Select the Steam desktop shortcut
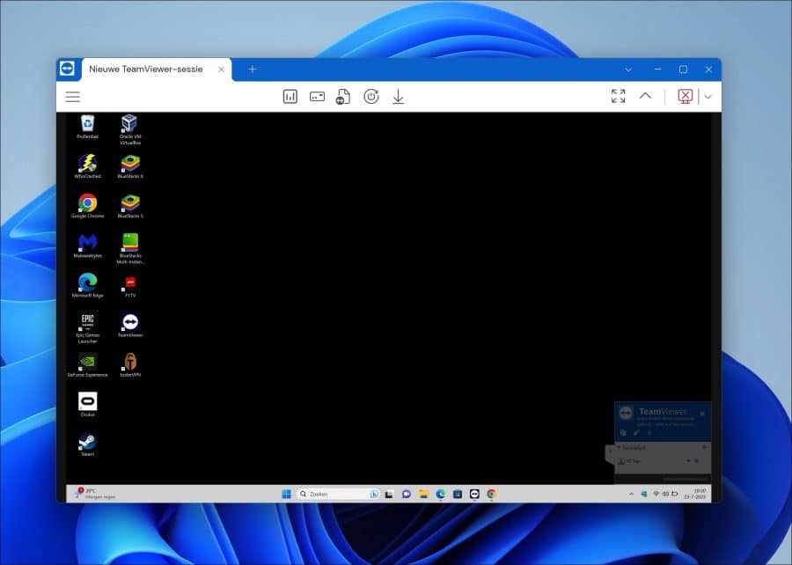 [x=87, y=444]
